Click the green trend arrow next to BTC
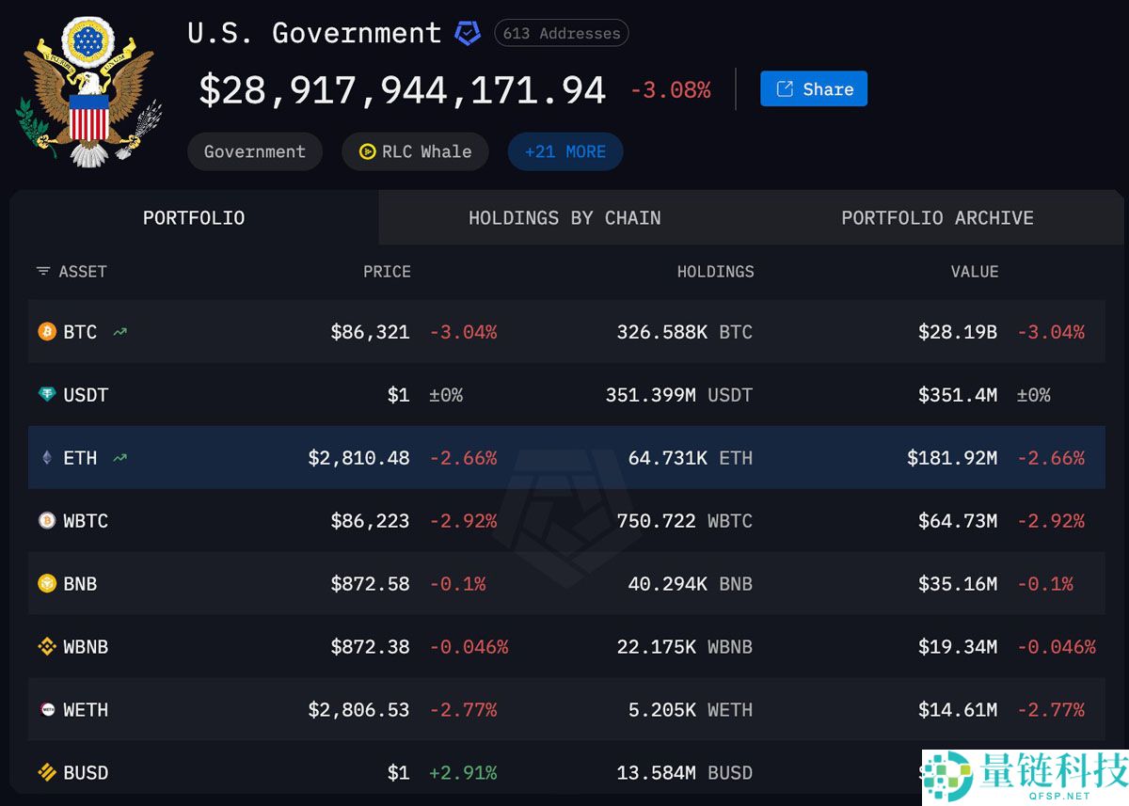This screenshot has width=1129, height=806. 119,331
